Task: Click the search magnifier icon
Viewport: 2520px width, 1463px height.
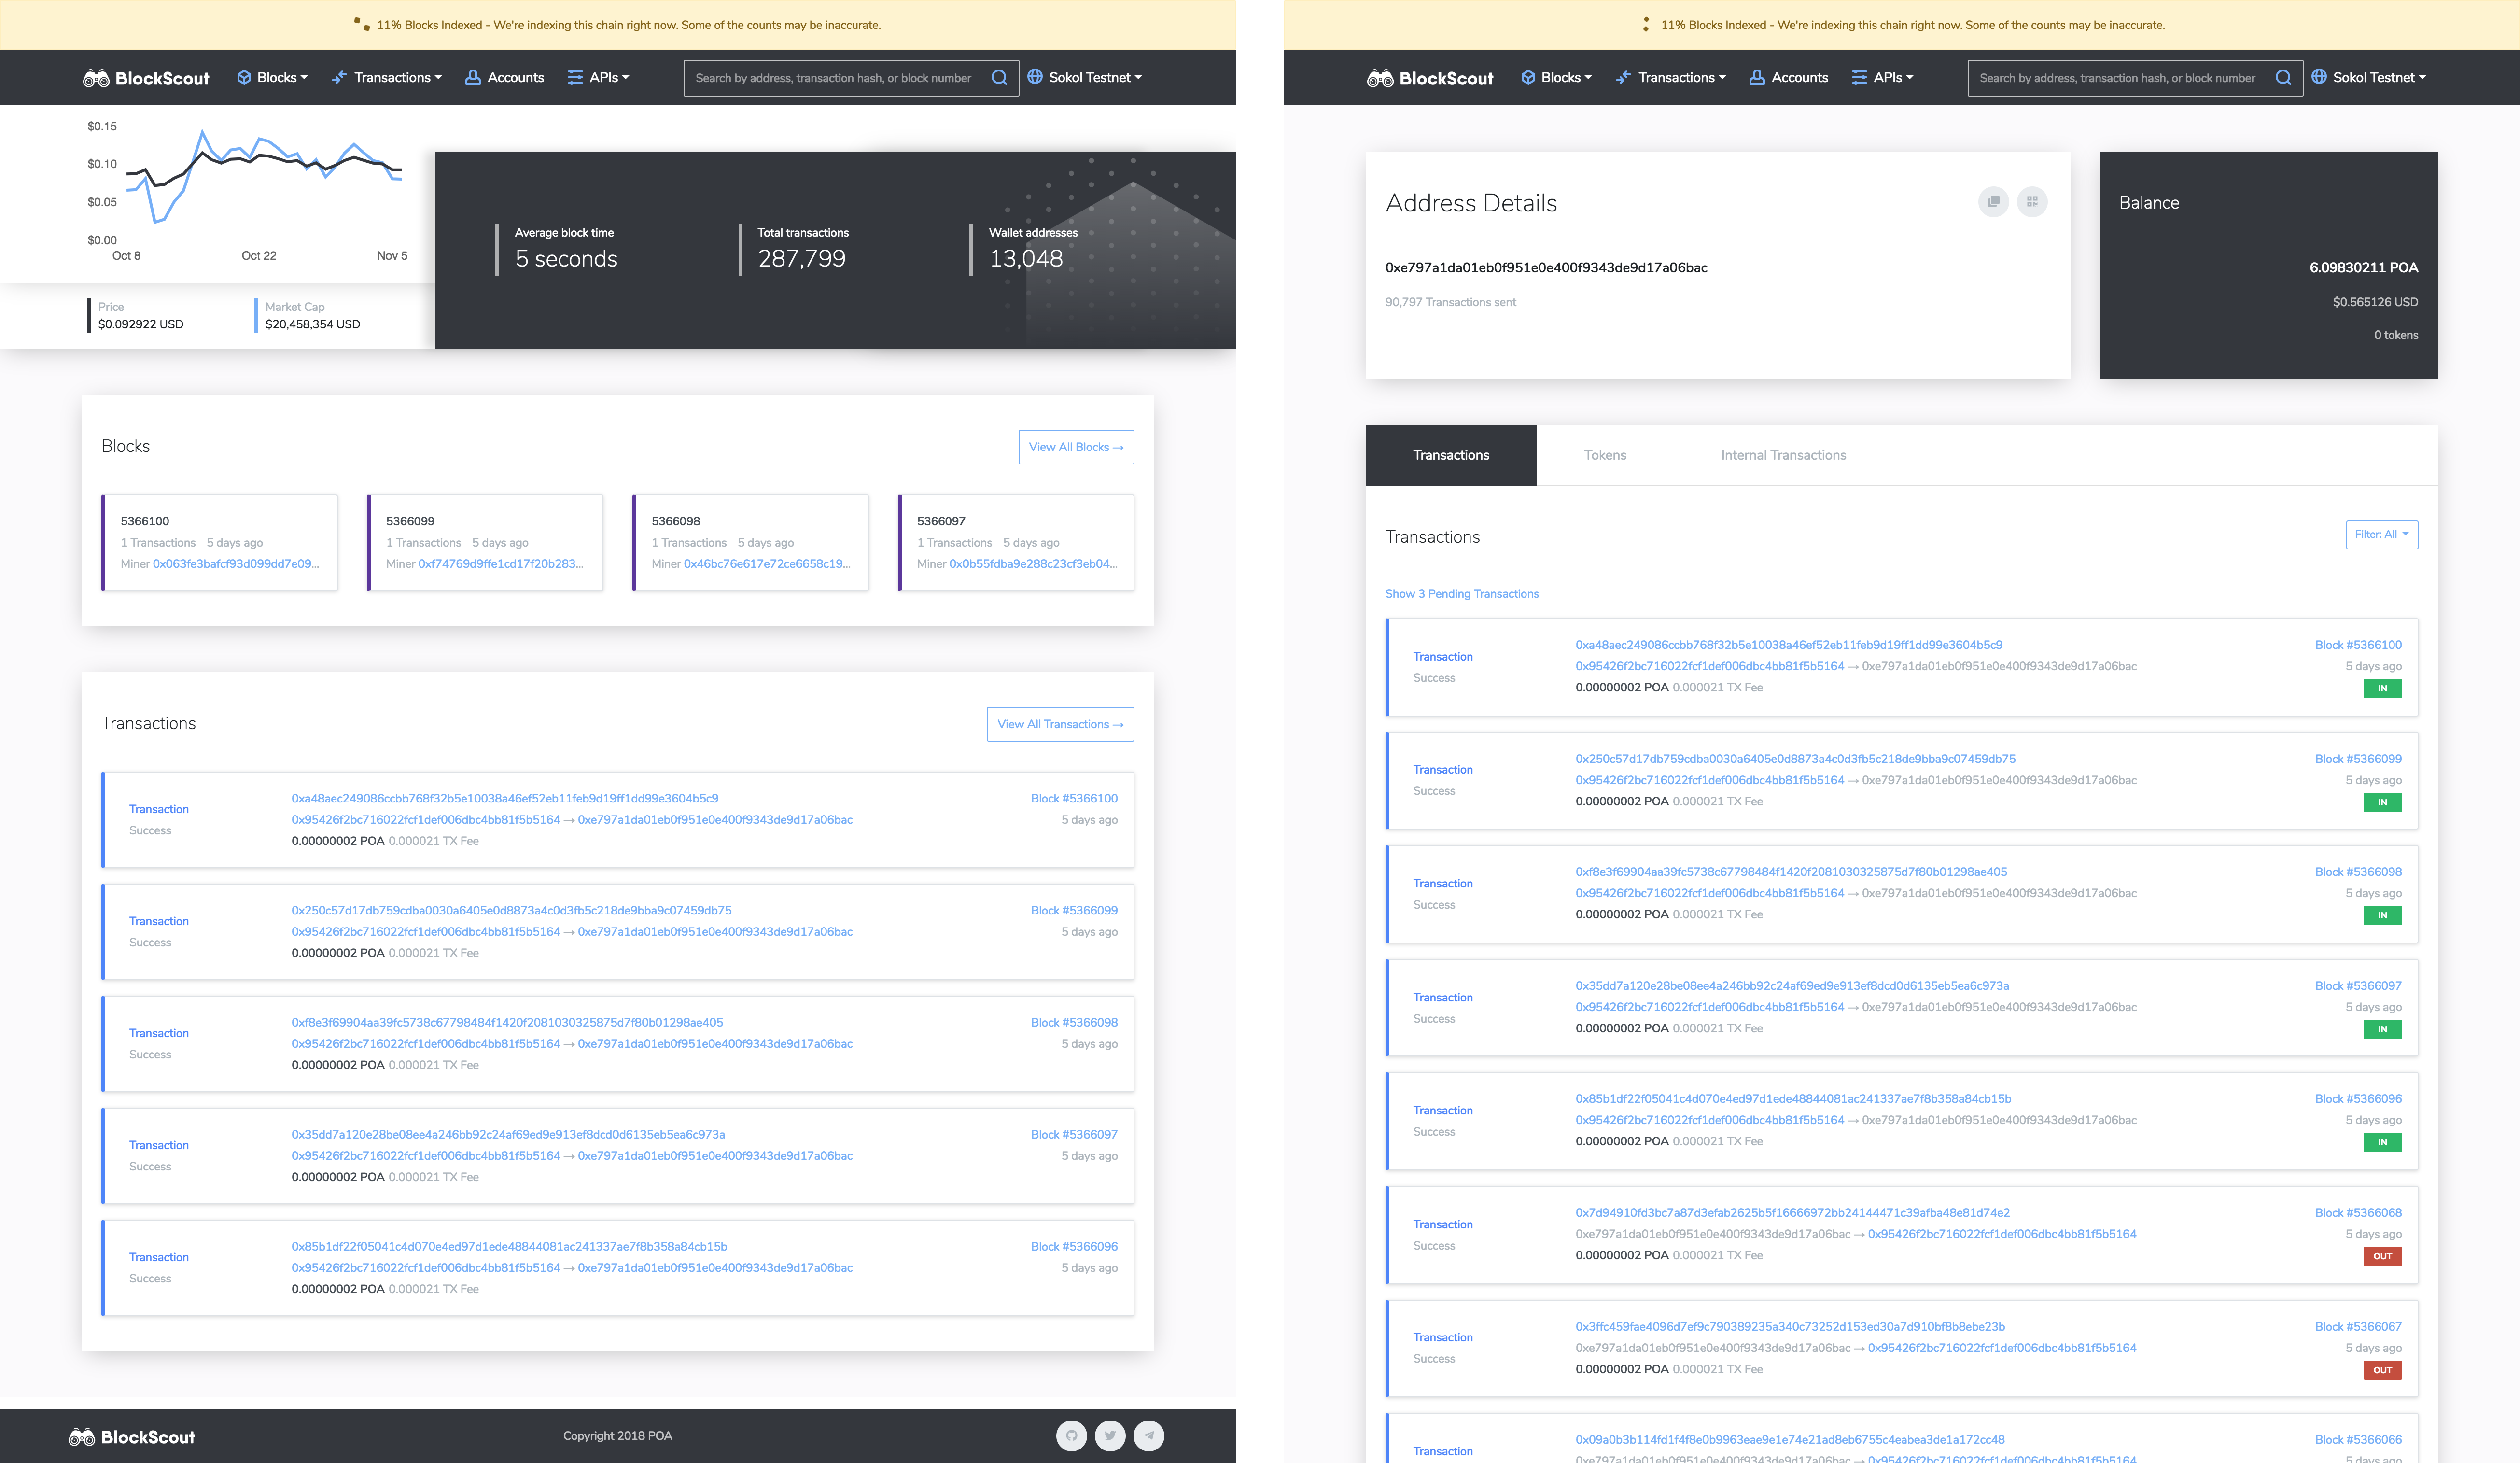Action: 999,77
